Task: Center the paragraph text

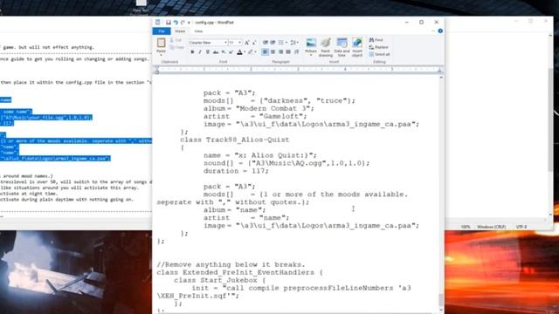Action: click(x=273, y=52)
